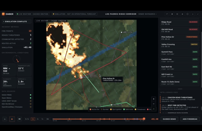The image size is (202, 131).
Task: Click the Pine Hollow Dr map tooltip
Action: (x=112, y=79)
